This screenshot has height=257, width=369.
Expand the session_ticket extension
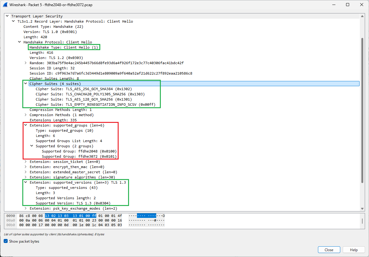pyautogui.click(x=26, y=162)
